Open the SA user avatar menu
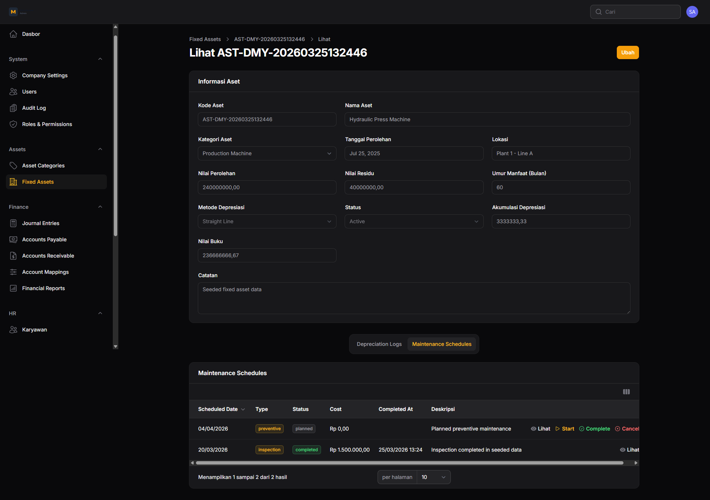The image size is (710, 500). (x=692, y=12)
